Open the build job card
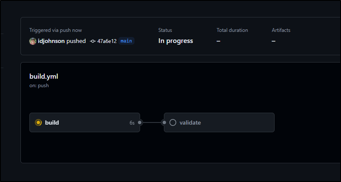 click(85, 122)
